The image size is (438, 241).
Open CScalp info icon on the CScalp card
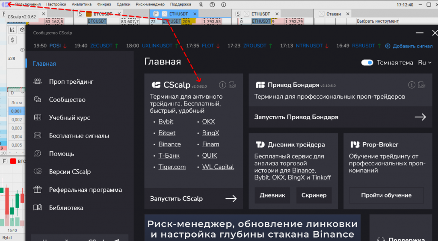222,85
